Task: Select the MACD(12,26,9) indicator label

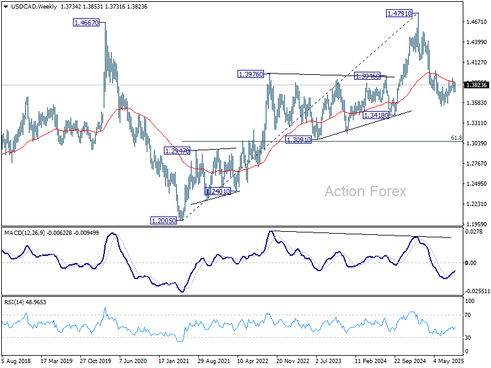Action: point(25,233)
